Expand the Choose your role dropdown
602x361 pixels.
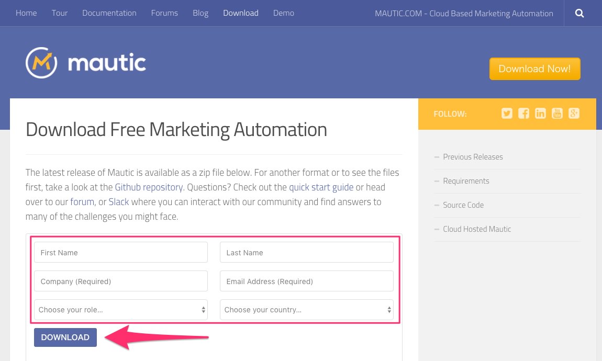121,310
